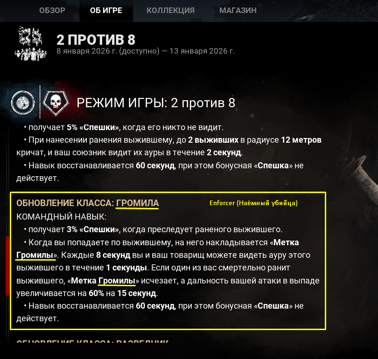The image size is (378, 359).
Task: Click the bold 15 секунд text
Action: 137,293
